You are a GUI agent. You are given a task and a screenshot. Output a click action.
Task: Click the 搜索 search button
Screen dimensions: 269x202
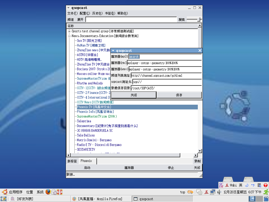pyautogui.click(x=182, y=19)
